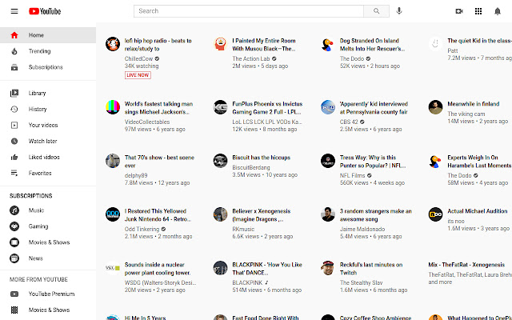Open Library in sidebar

tap(48, 93)
